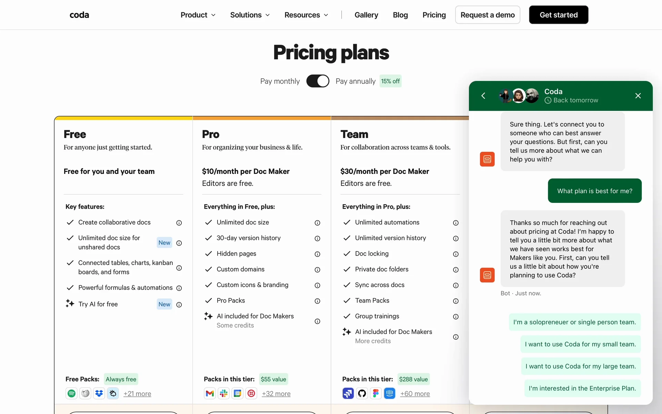Click the Figma pack icon

tap(375, 393)
